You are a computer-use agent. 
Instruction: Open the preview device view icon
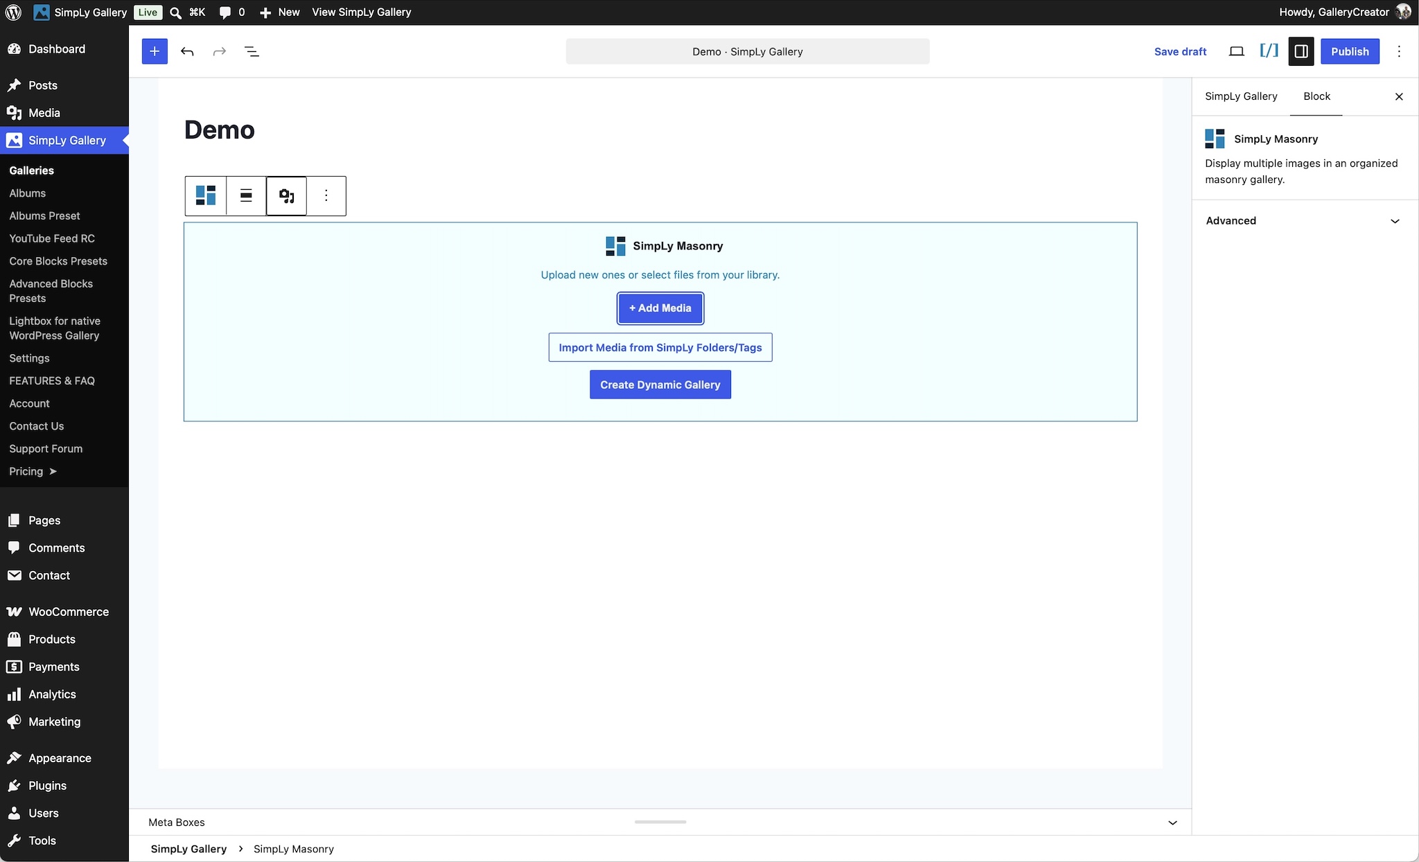pos(1236,51)
